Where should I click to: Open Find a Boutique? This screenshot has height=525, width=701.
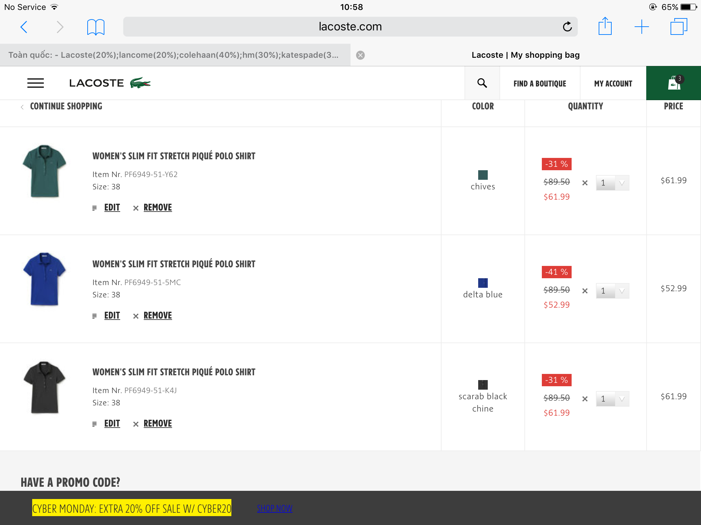(x=540, y=83)
